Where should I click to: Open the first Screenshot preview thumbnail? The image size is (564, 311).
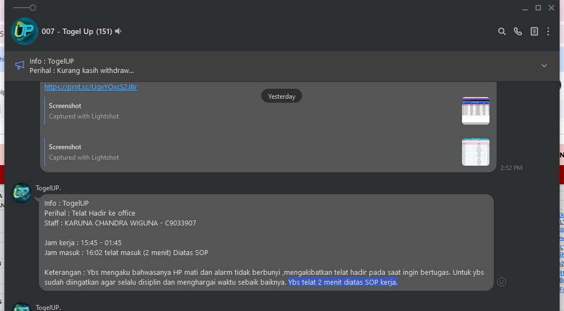coord(476,110)
